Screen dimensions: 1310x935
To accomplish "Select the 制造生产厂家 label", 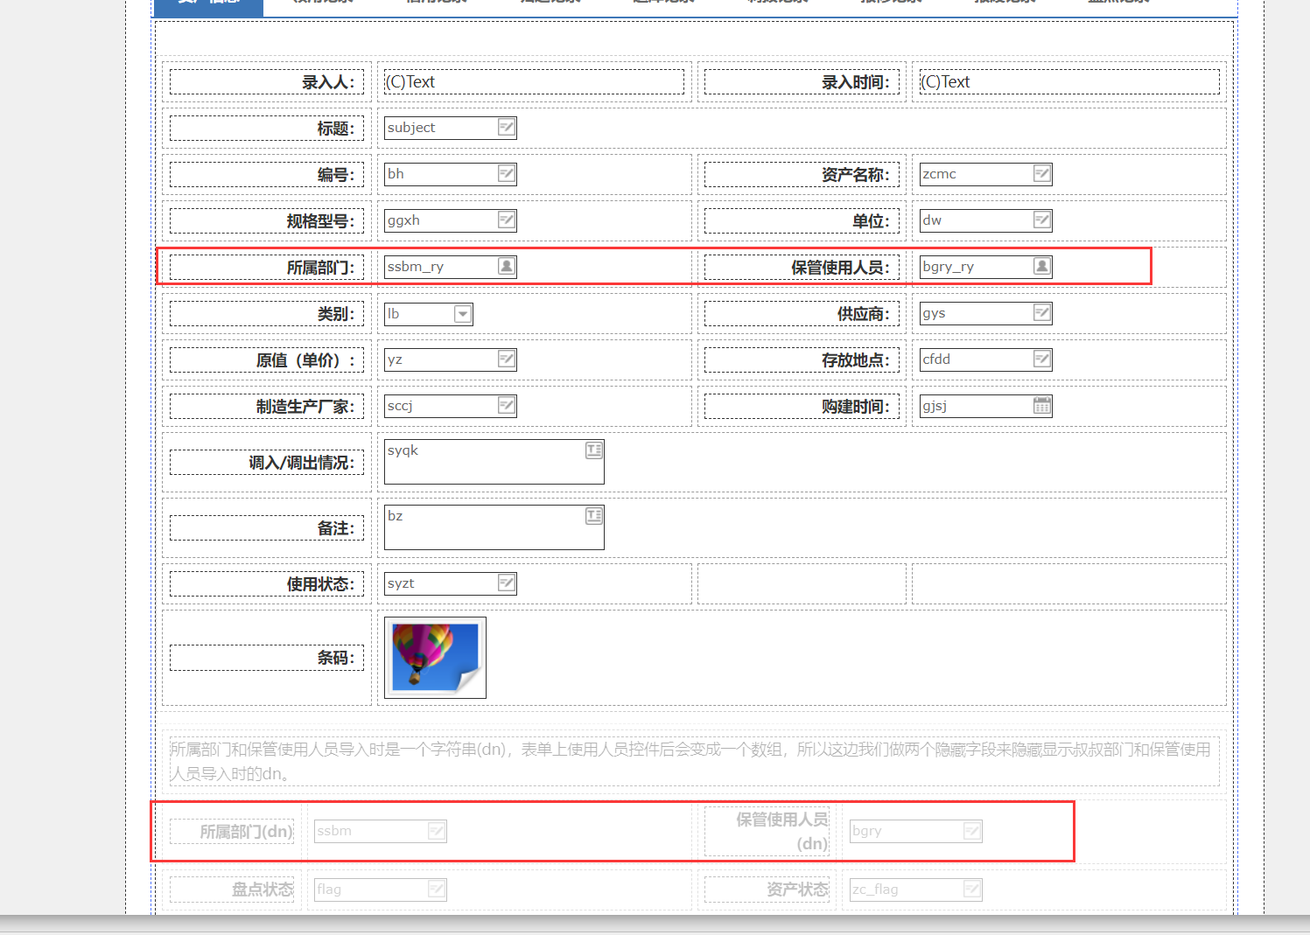I will click(x=267, y=407).
